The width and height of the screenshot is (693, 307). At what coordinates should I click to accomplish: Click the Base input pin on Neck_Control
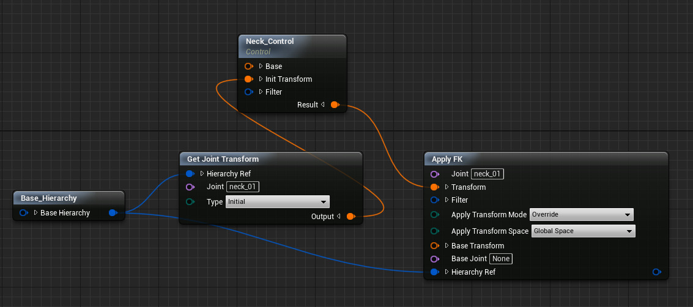249,66
